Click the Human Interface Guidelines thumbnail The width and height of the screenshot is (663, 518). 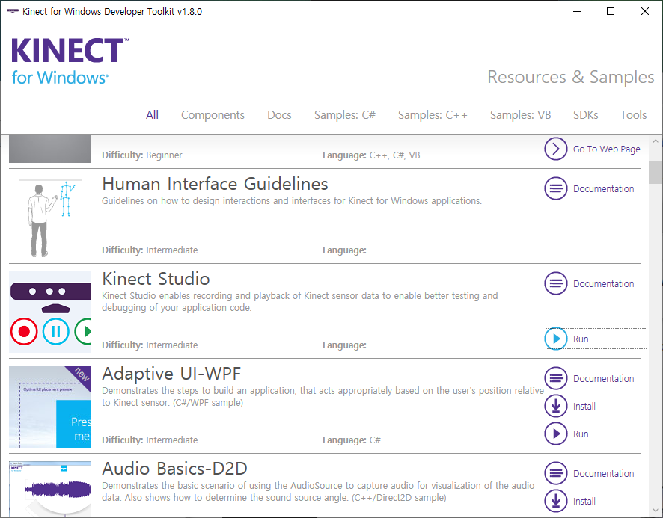tap(50, 218)
